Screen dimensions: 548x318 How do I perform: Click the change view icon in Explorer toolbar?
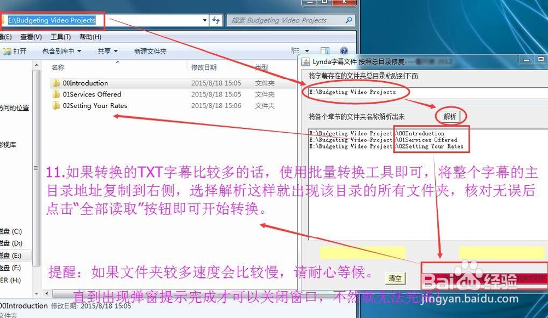[295, 51]
